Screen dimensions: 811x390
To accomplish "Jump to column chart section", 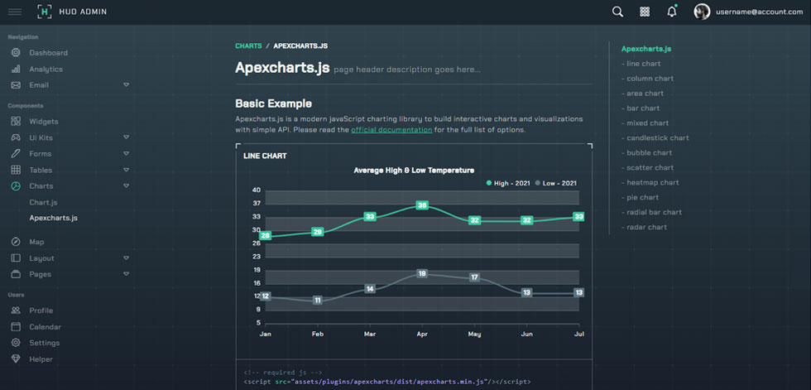I will [647, 79].
